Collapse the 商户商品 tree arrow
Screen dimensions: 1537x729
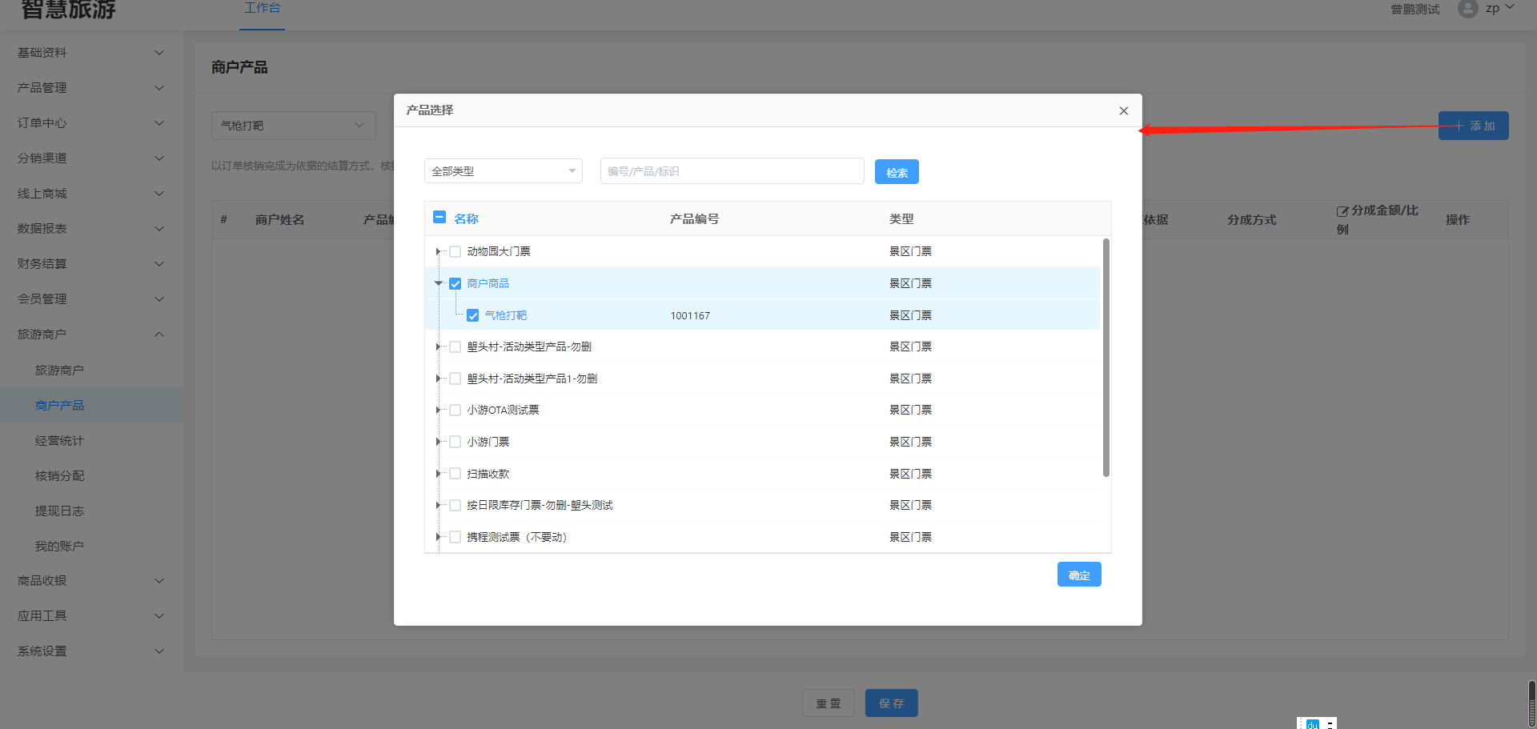[438, 283]
